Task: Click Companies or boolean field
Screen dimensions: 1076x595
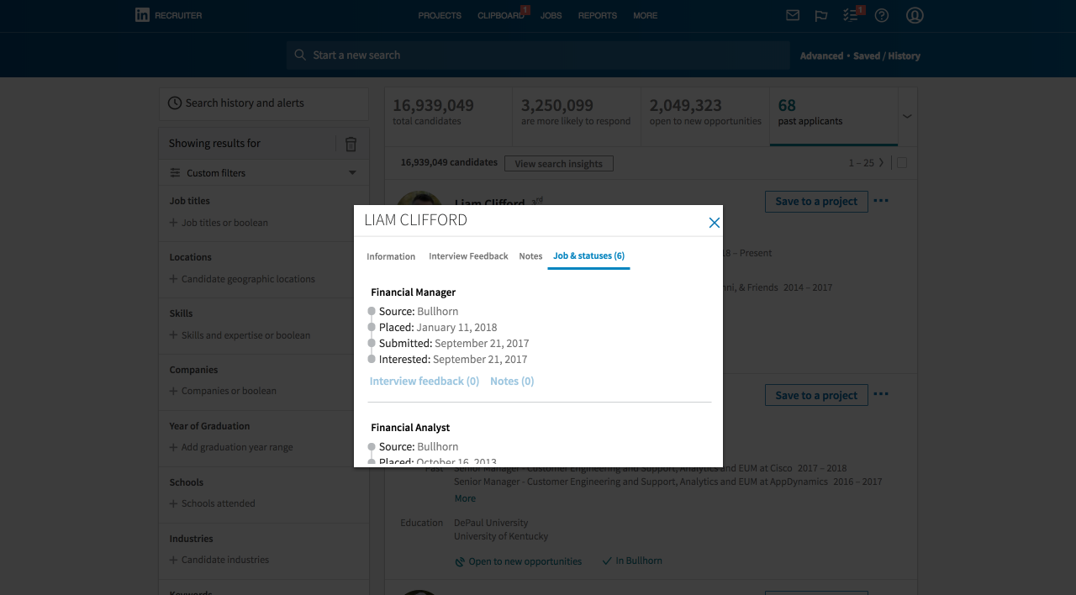Action: 229,391
